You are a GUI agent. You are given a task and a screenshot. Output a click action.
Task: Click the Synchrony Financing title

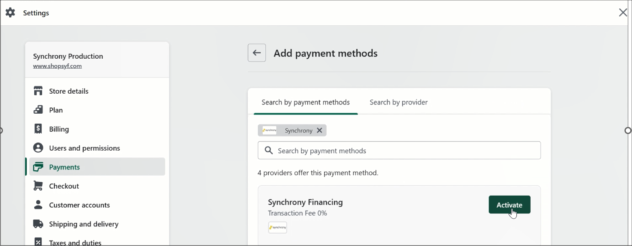tap(305, 202)
